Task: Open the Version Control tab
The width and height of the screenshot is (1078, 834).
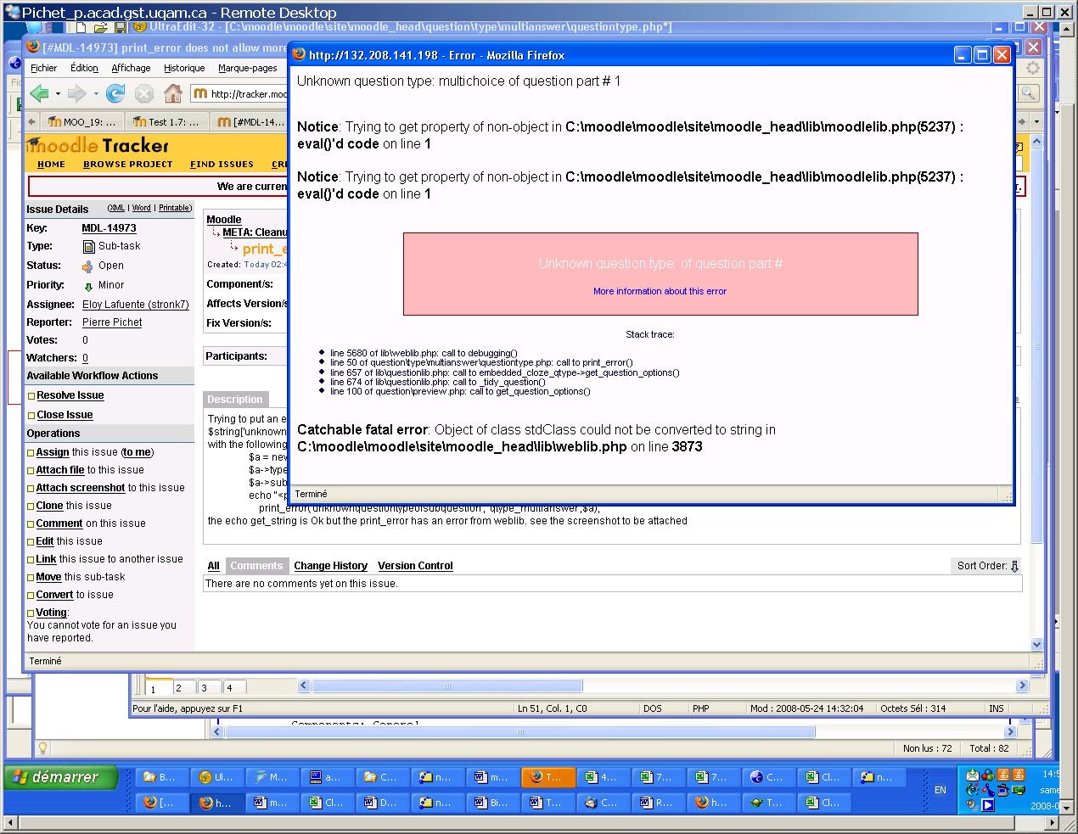Action: [x=415, y=566]
